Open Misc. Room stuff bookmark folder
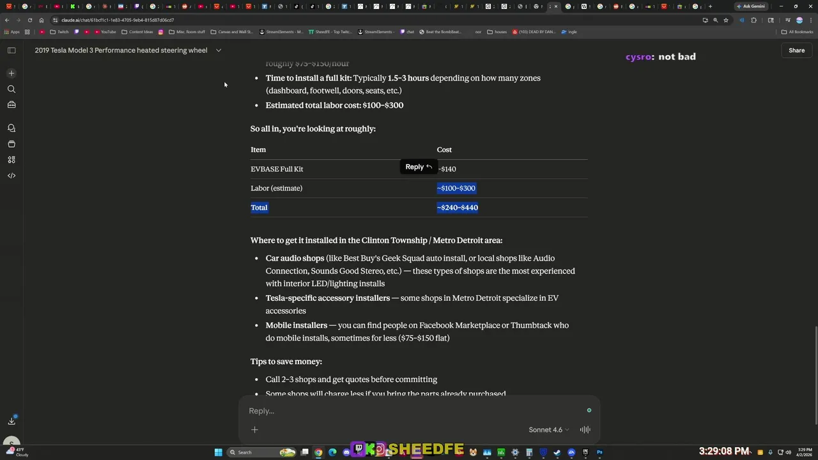 point(187,31)
